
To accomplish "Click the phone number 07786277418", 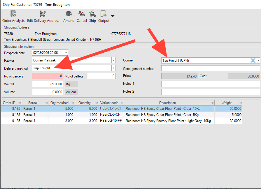I will [x=121, y=34].
